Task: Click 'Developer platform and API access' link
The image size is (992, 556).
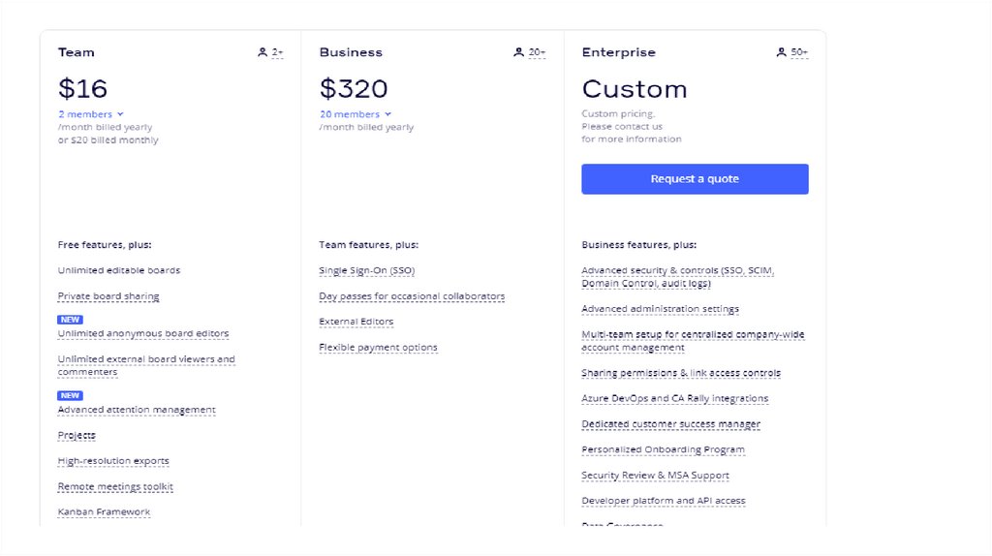Action: click(x=663, y=501)
